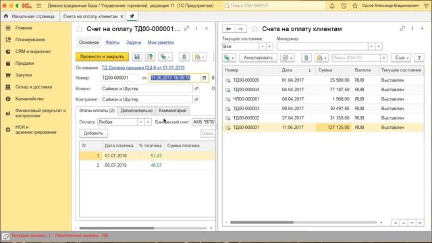Viewport: 432px width, 243px height.
Task: Open the main hamburger menu
Action: [39, 5]
